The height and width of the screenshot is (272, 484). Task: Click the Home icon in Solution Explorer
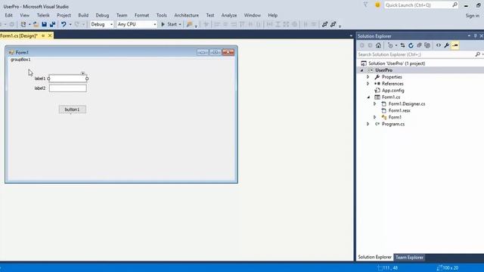378,45
